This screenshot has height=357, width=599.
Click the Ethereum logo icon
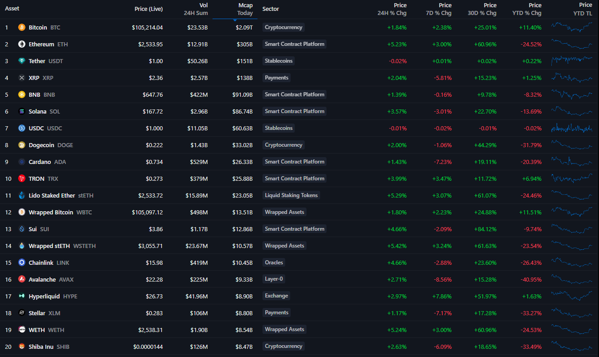click(21, 44)
